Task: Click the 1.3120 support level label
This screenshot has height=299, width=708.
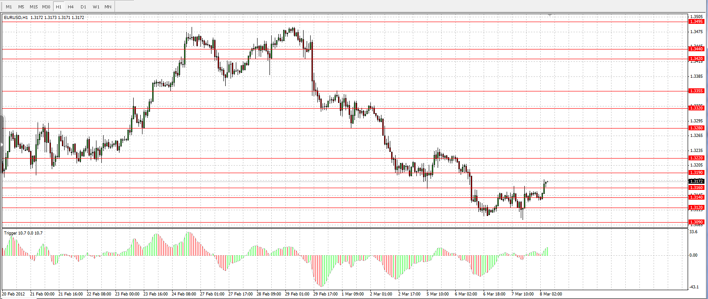Action: click(697, 208)
